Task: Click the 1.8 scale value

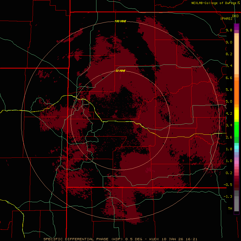Action: tap(229, 149)
